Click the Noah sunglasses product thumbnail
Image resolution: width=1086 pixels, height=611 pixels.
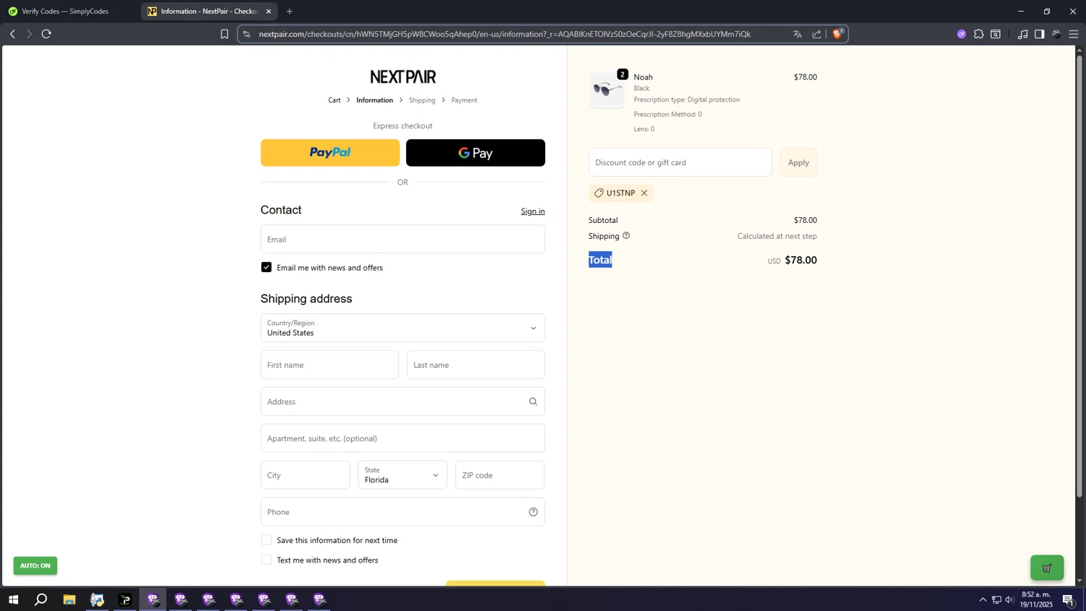tap(607, 90)
